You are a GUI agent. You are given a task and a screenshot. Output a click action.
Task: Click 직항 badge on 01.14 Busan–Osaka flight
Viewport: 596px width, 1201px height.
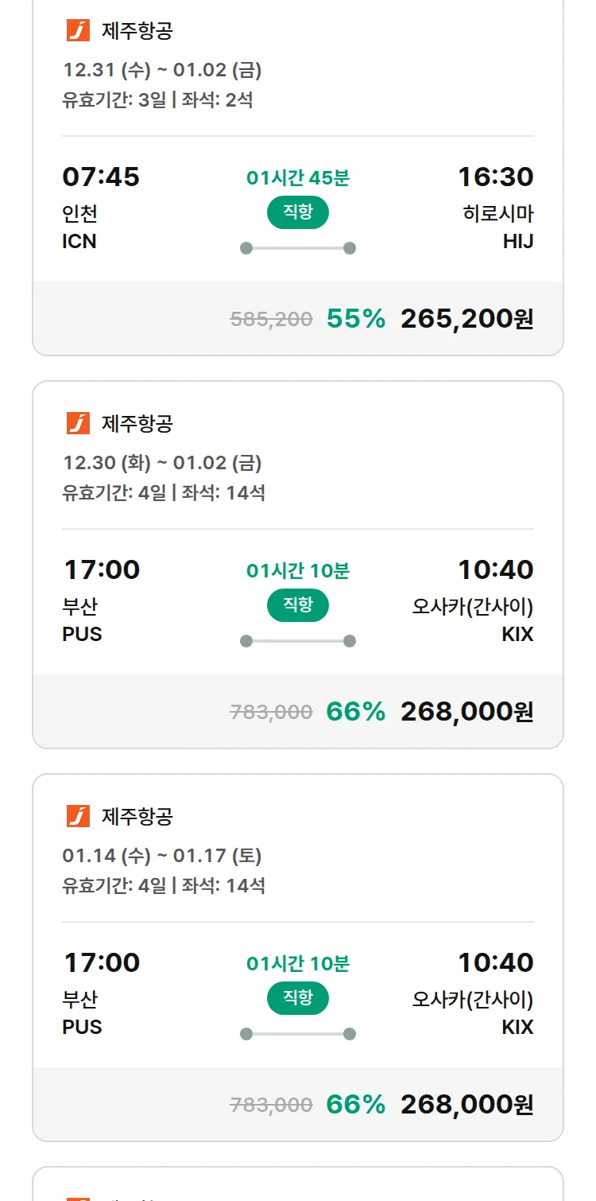pos(297,998)
